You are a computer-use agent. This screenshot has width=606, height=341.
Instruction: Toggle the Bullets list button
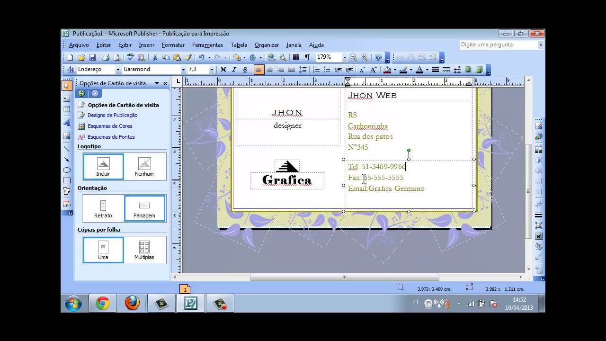point(327,70)
